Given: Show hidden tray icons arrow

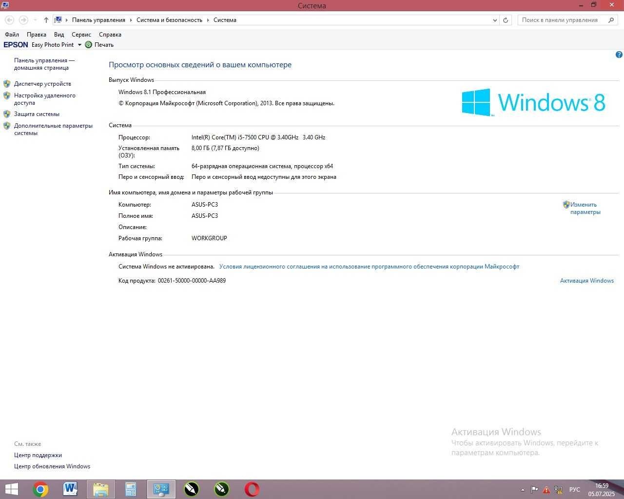Looking at the screenshot, I should (523, 490).
